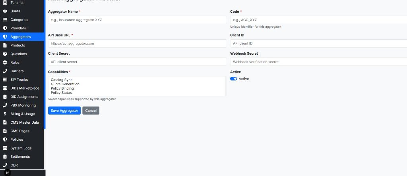Screen dimensions: 407x176
Task: Click the Tenants building icon
Action: (5, 3)
